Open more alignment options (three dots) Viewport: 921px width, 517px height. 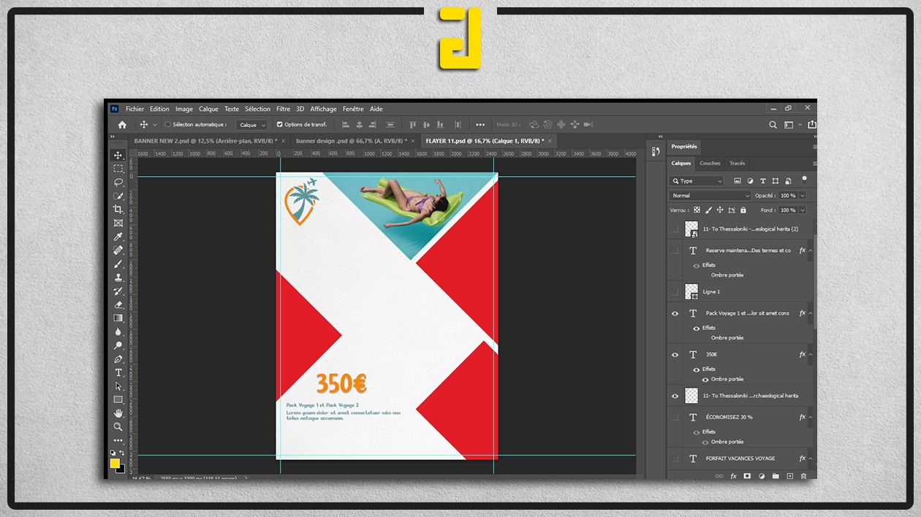(480, 125)
